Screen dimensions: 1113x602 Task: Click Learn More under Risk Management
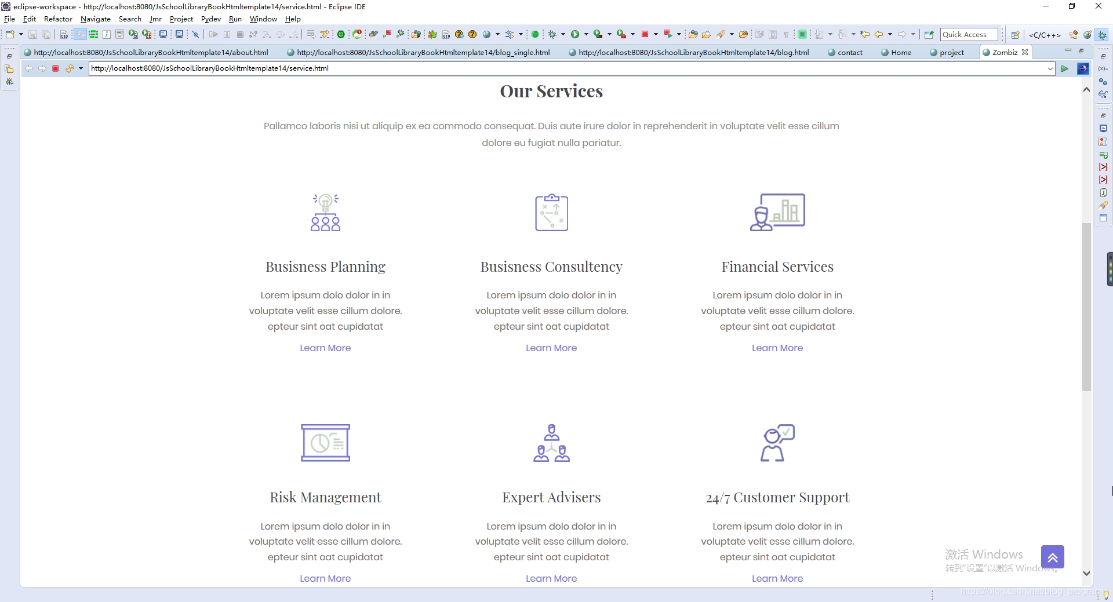pos(325,578)
